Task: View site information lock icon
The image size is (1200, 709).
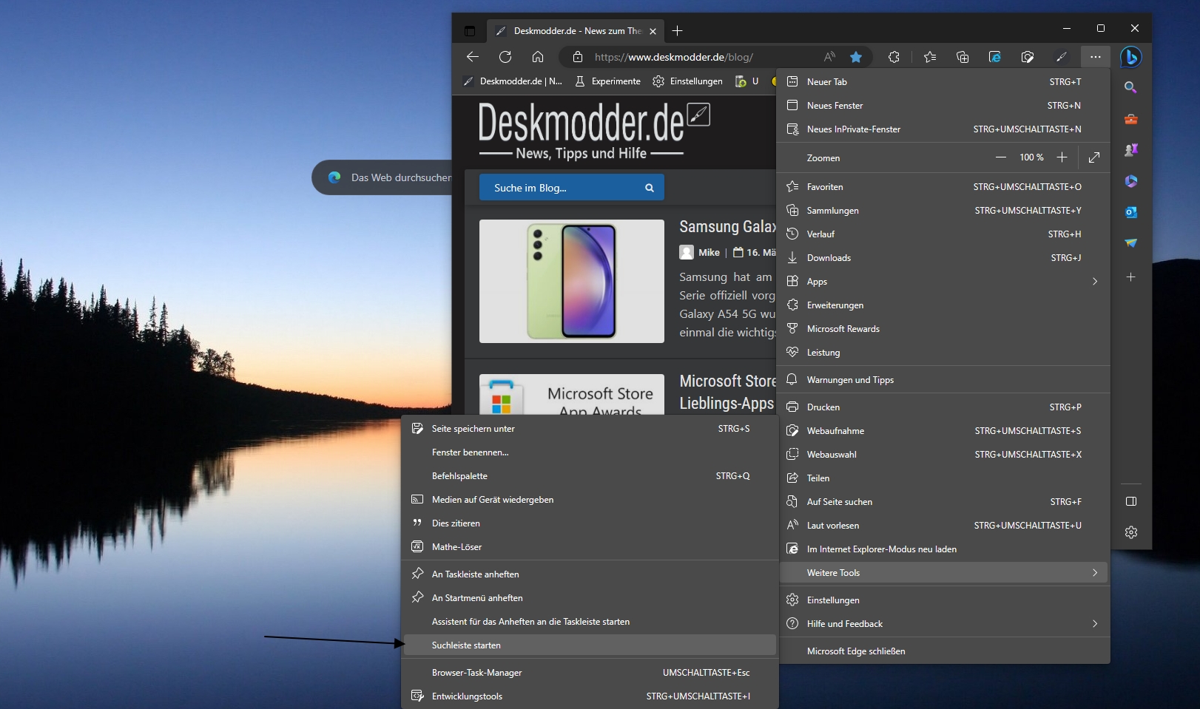Action: 578,57
